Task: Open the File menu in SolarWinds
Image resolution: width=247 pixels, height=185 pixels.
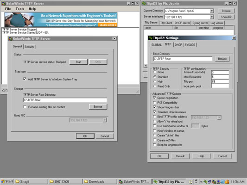Action: [x=8, y=9]
